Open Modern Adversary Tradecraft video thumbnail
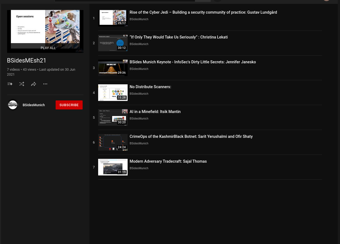340x244 pixels. (113, 167)
